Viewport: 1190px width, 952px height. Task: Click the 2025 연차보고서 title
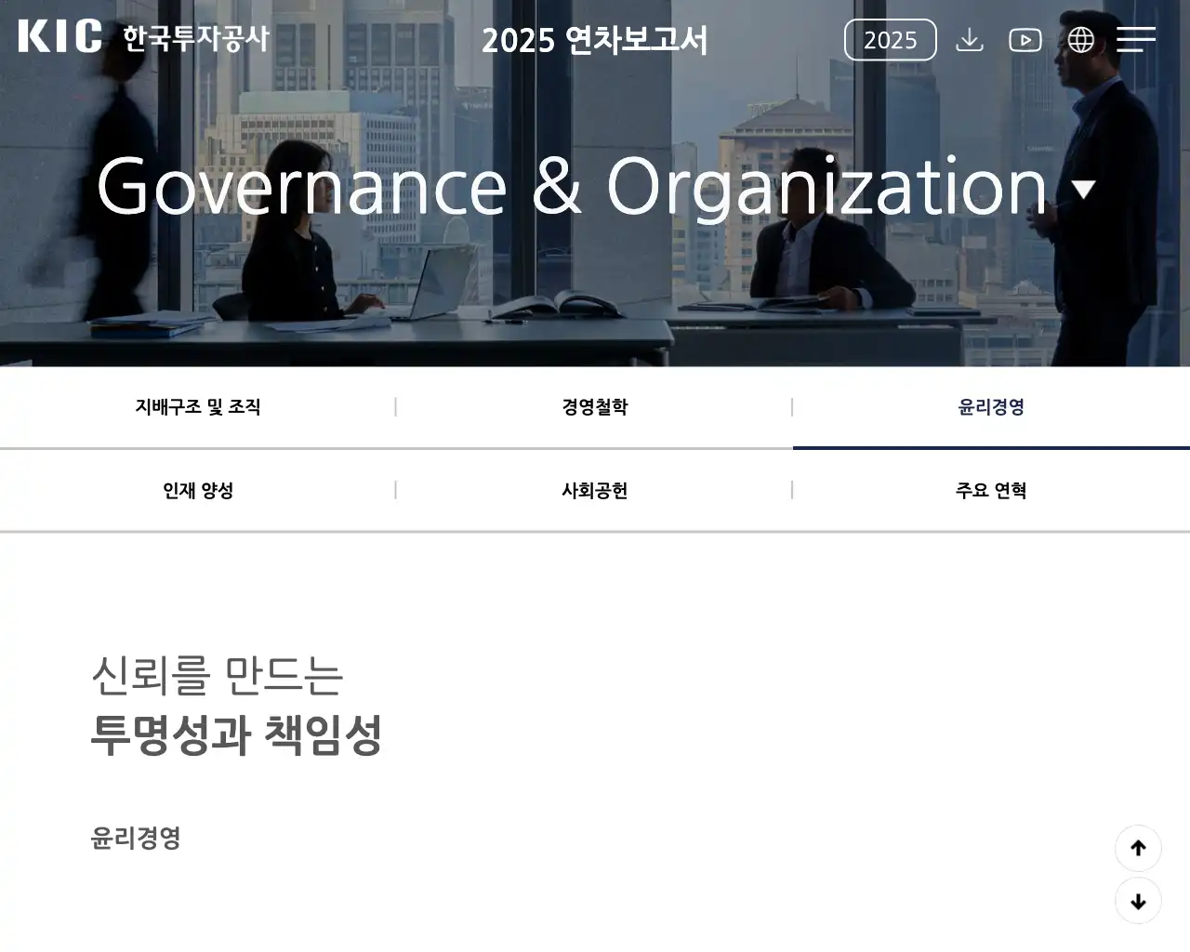click(595, 40)
